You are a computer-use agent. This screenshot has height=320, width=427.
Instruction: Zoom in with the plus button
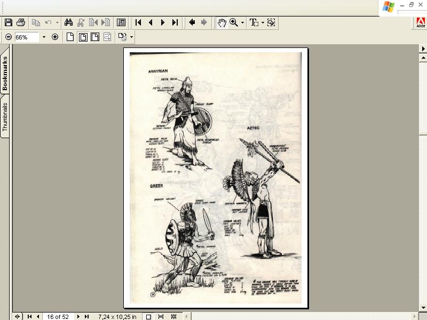tap(55, 37)
